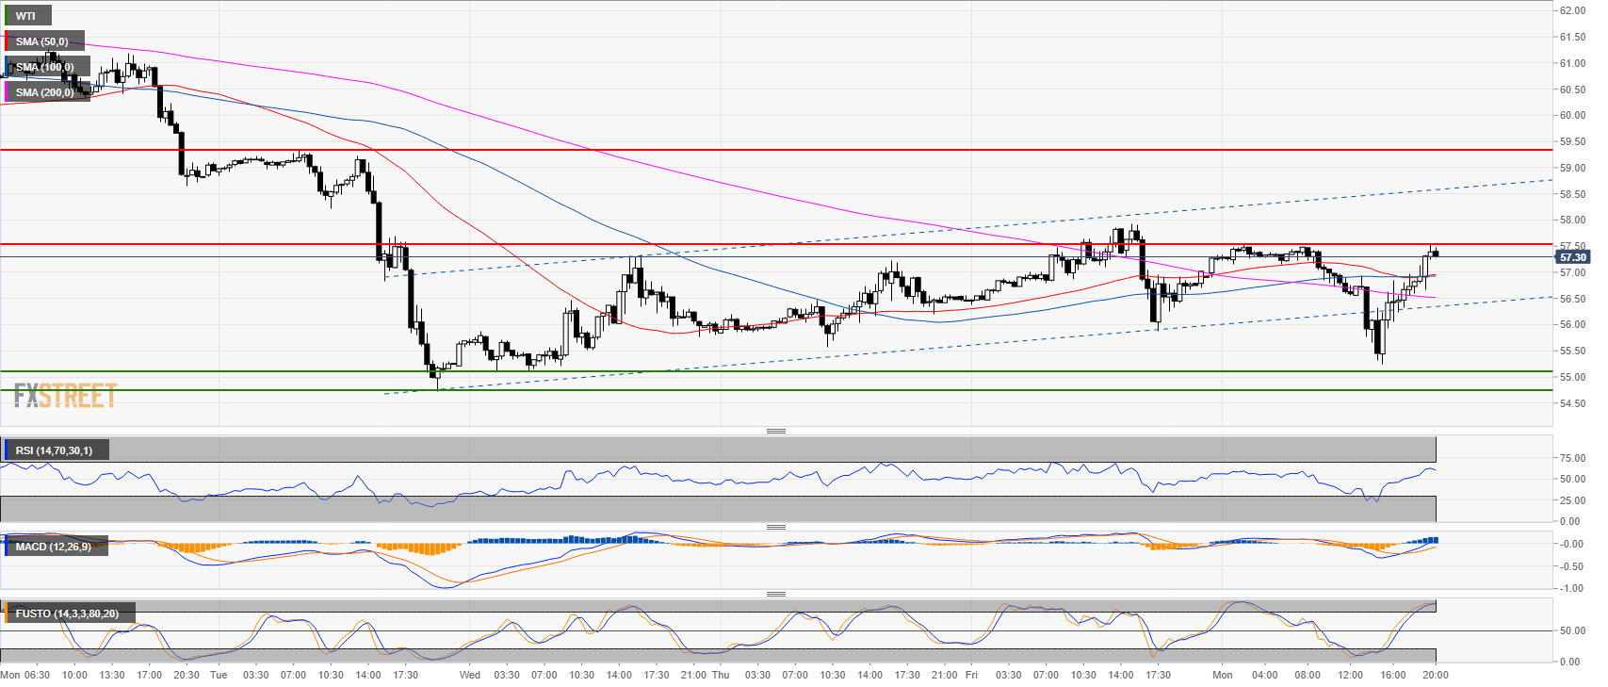1608x687 pixels.
Task: Click the 62.00 level on price axis
Action: [x=1572, y=11]
